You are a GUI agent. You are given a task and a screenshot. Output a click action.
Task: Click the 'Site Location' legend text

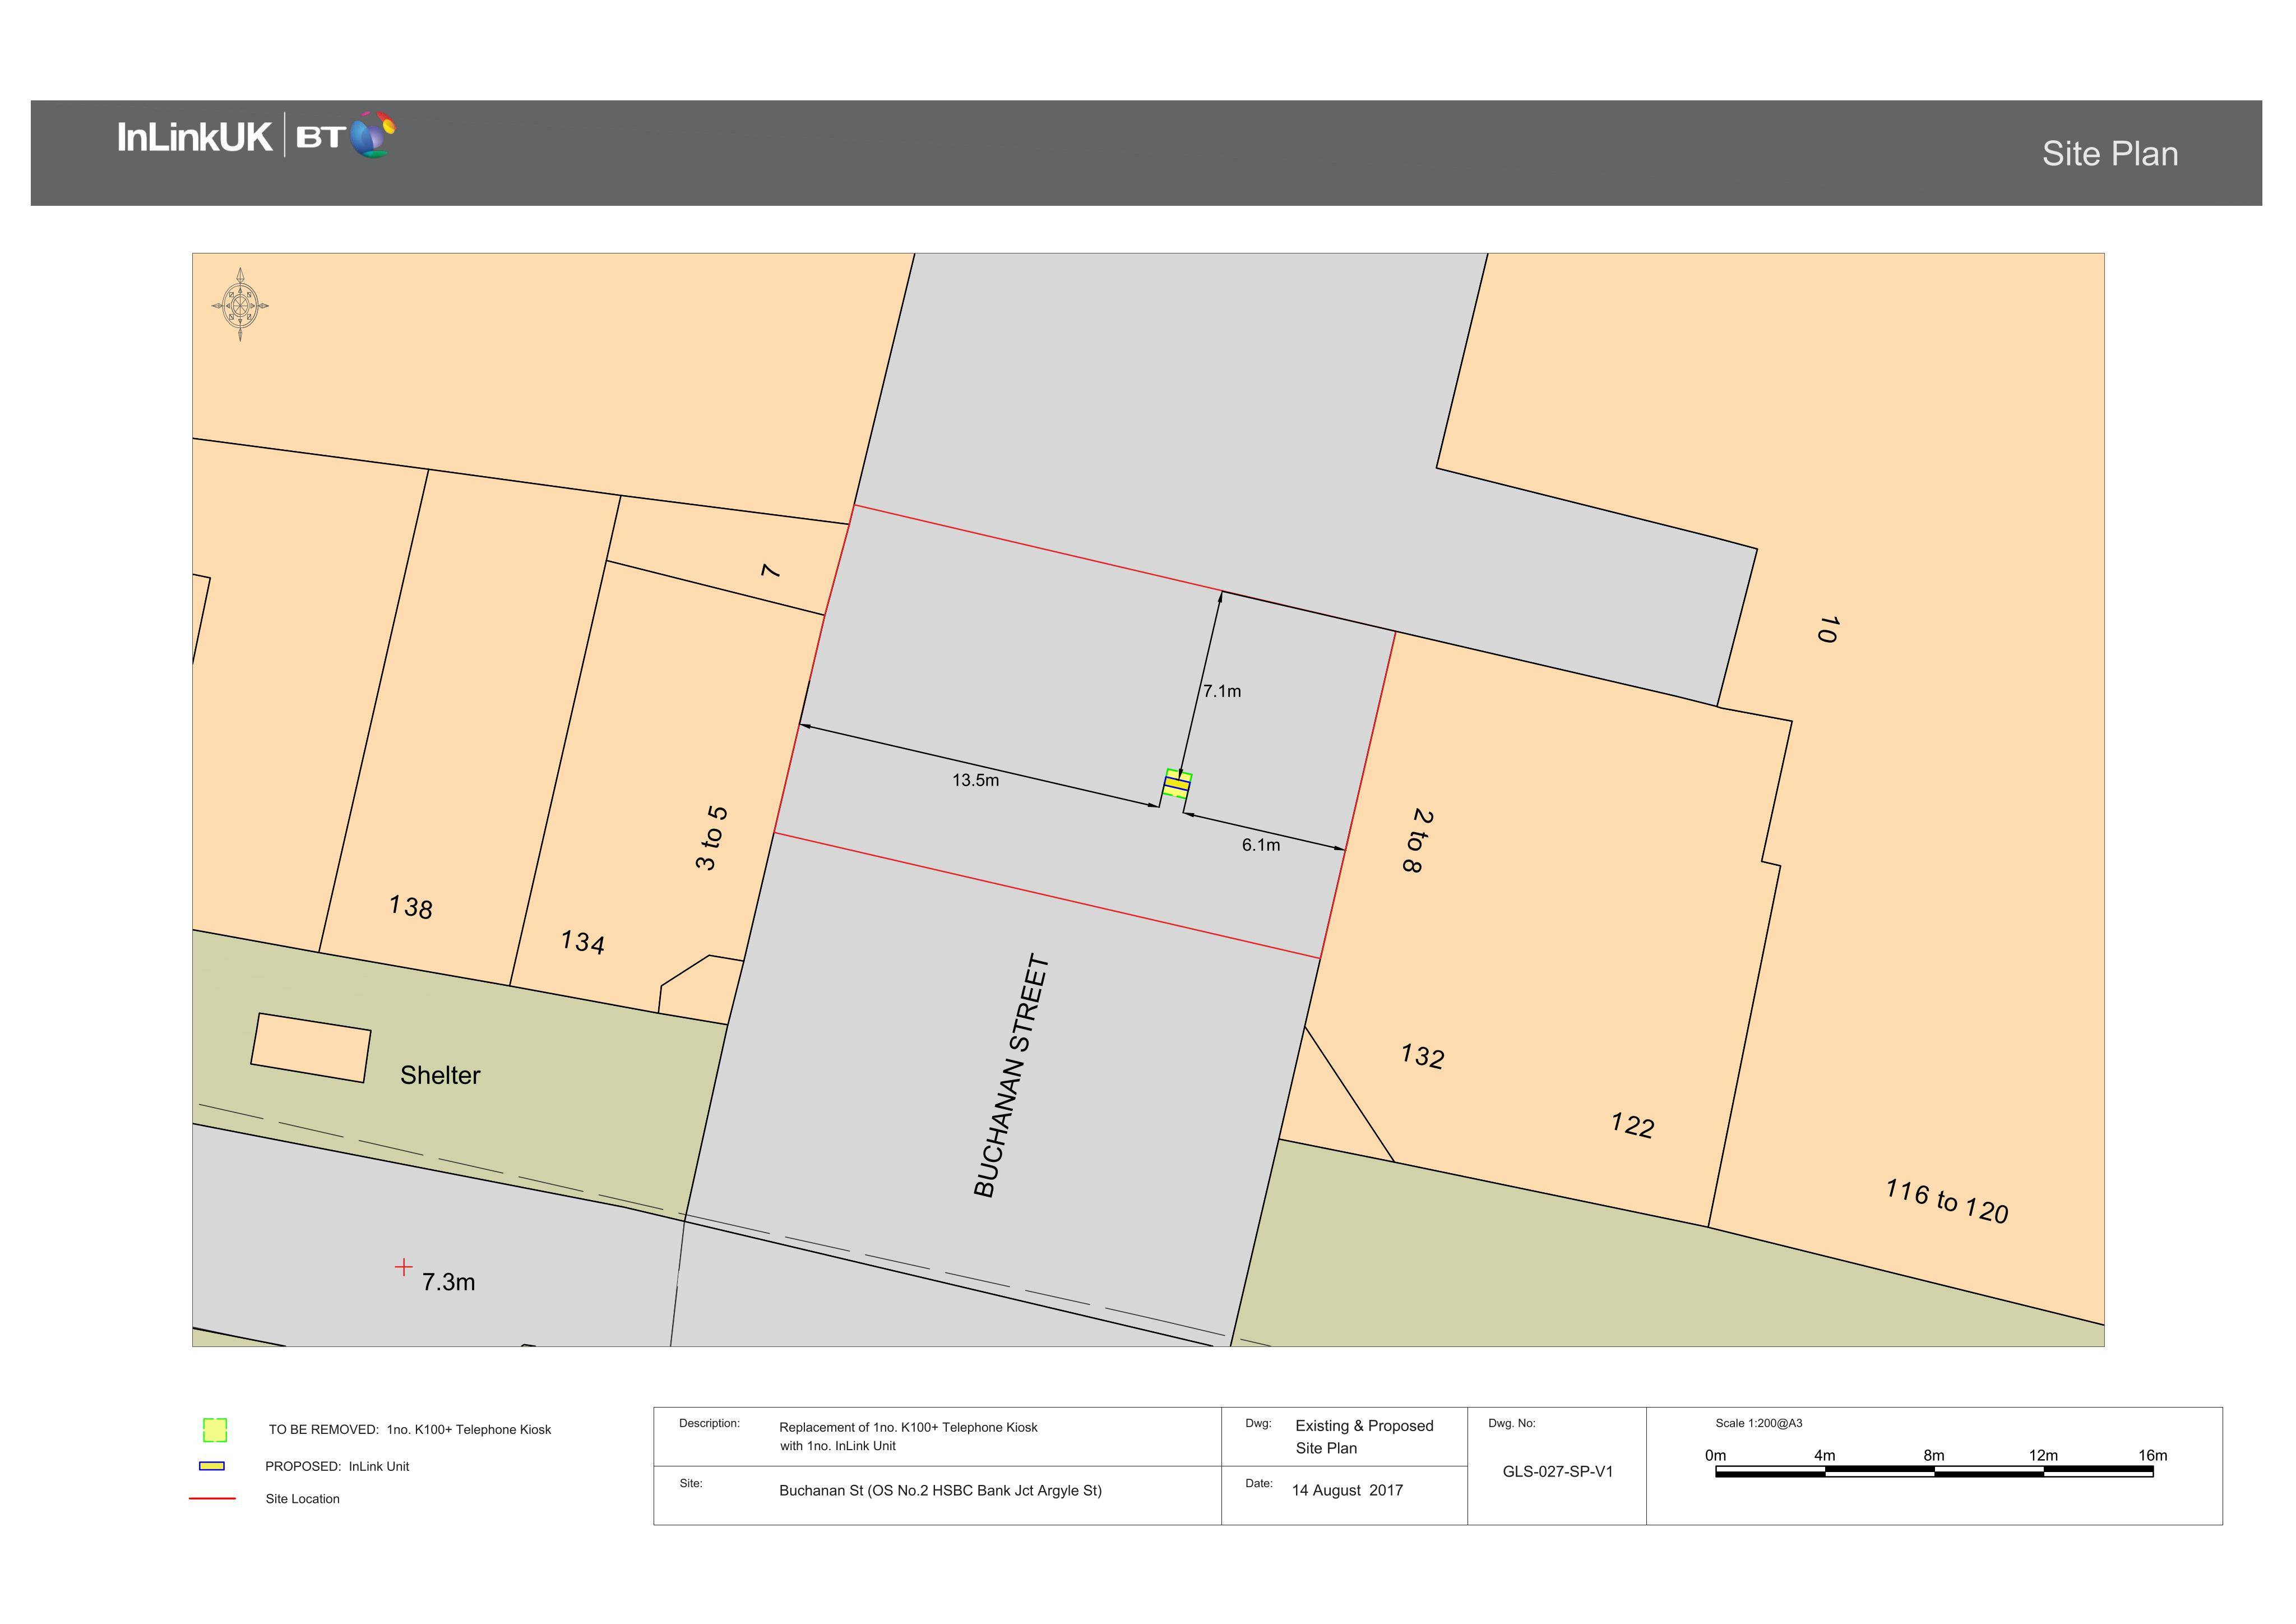click(x=302, y=1499)
